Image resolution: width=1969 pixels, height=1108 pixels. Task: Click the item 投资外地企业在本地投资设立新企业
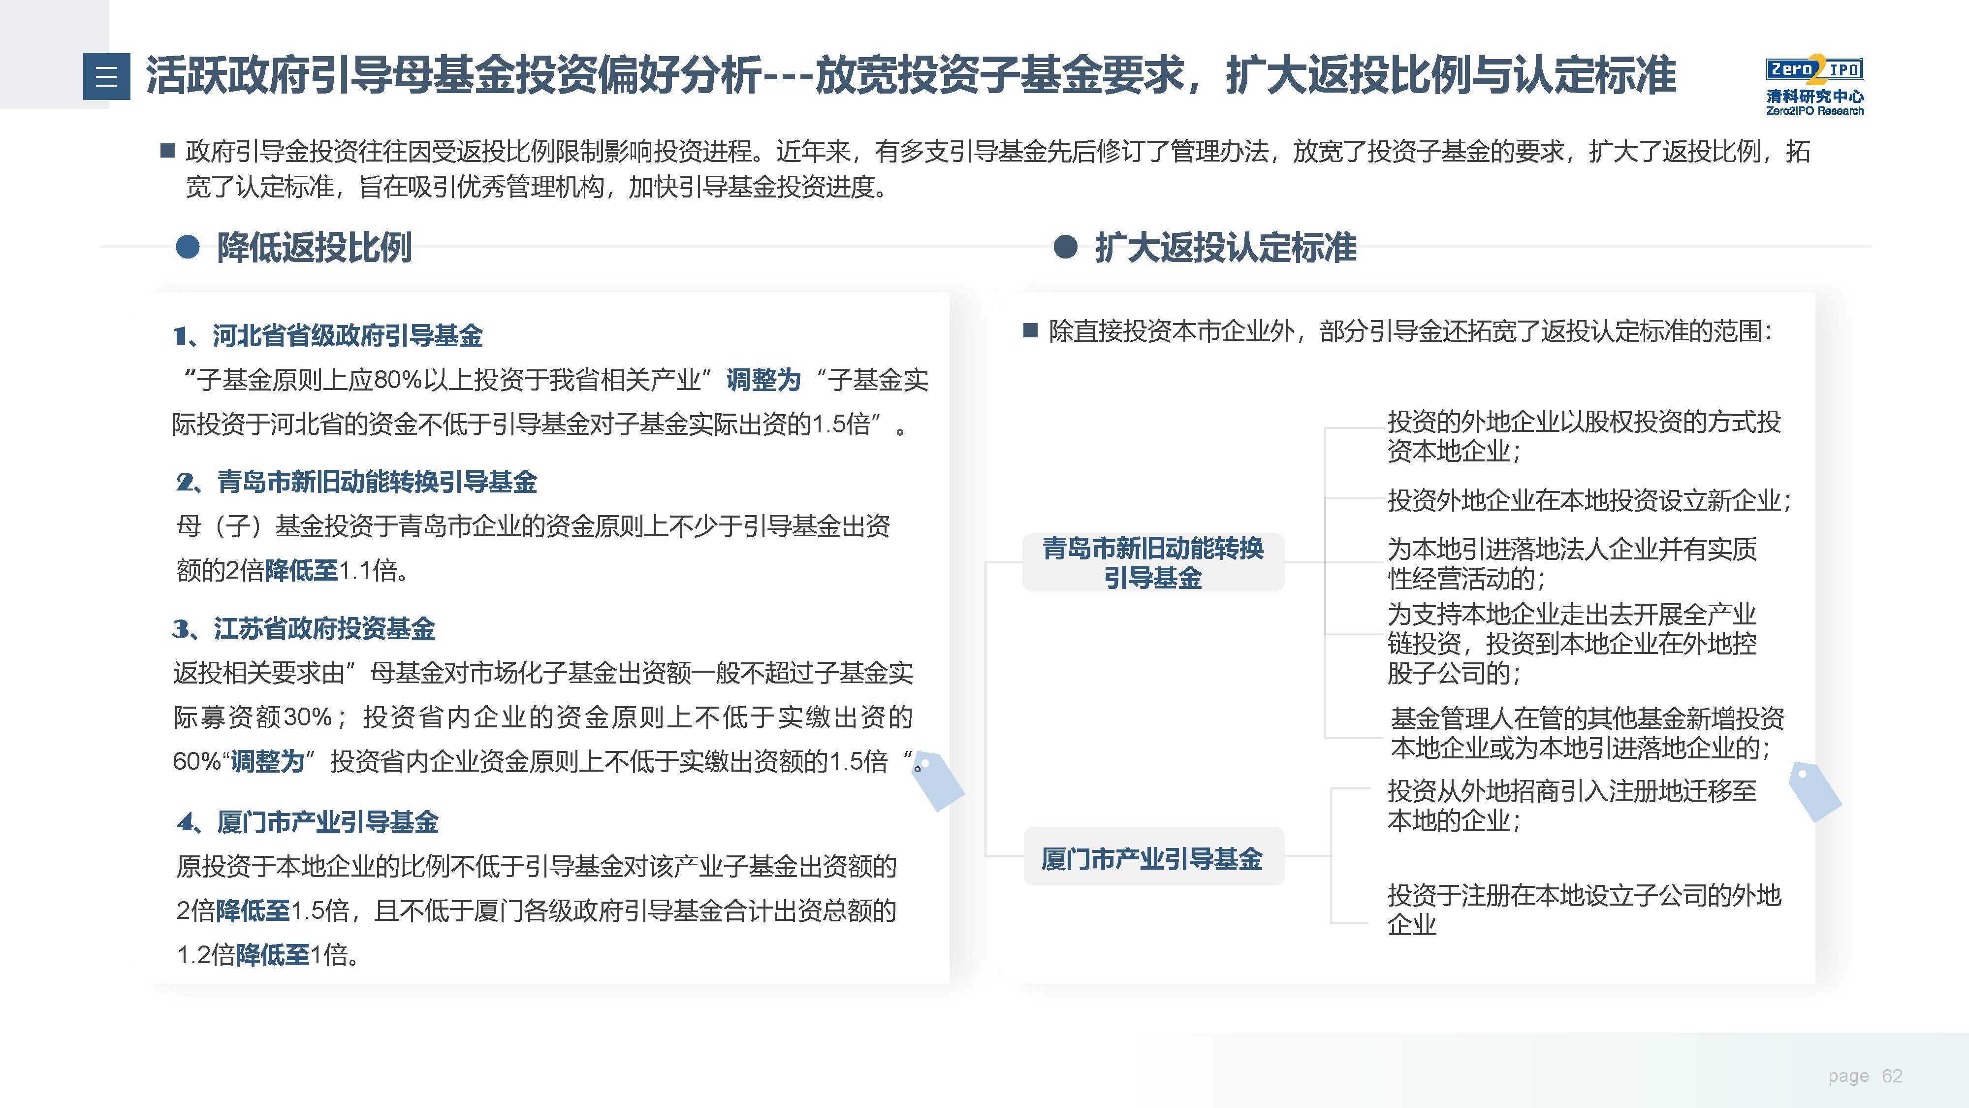[x=1588, y=500]
